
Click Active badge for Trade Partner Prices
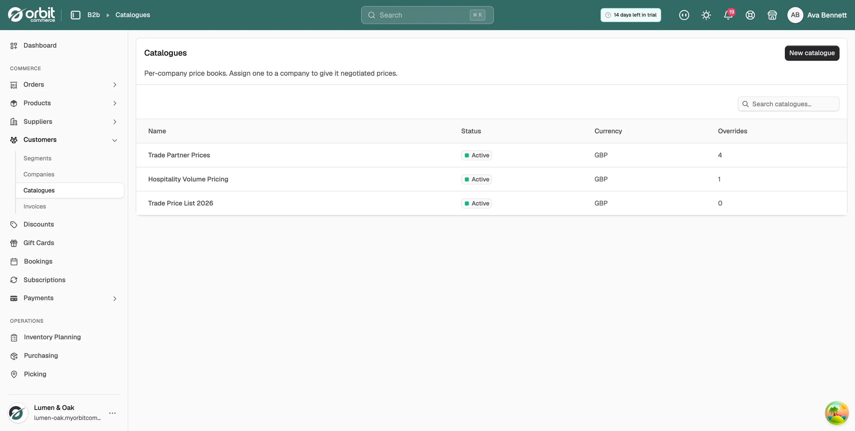pyautogui.click(x=476, y=155)
